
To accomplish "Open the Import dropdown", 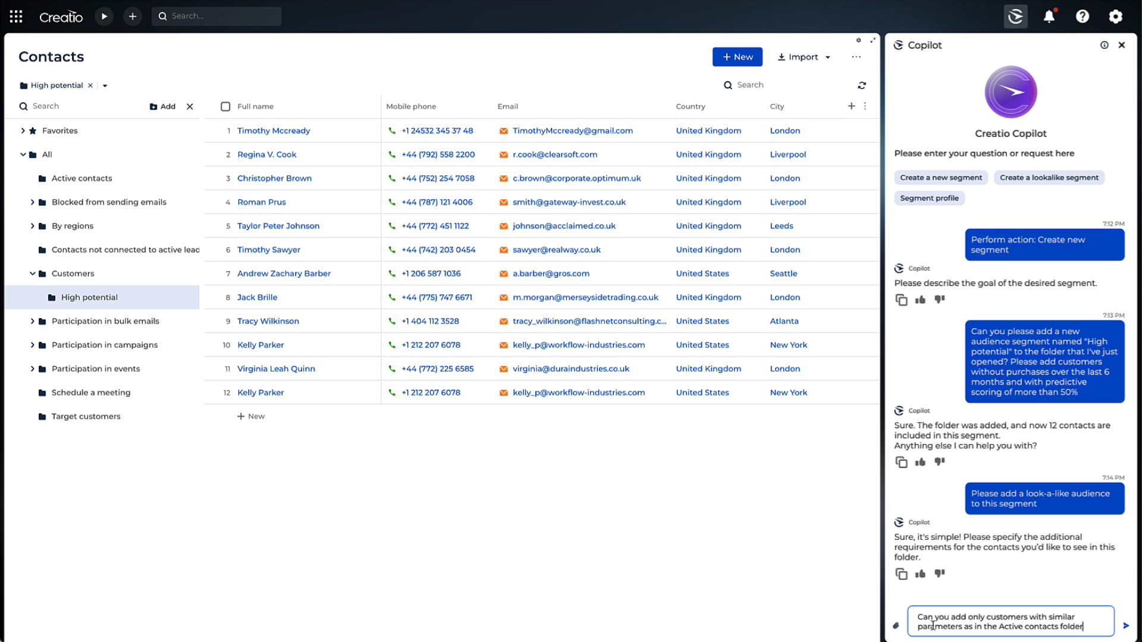I will coord(804,57).
